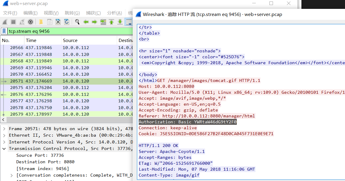Viewport: 345px width, 181px height.
Task: Click the start capture shark fin icon
Action: click(x=5, y=22)
